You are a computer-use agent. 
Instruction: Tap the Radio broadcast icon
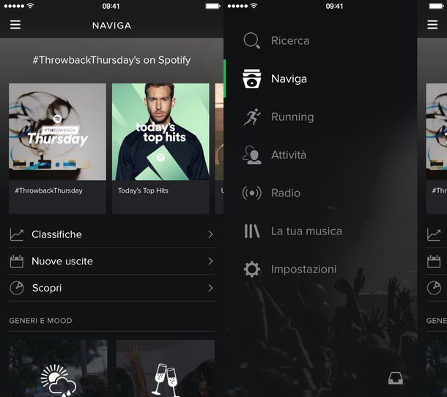[252, 193]
